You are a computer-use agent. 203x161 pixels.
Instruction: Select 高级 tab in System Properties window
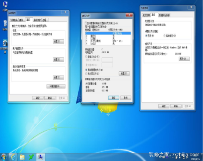(28, 20)
